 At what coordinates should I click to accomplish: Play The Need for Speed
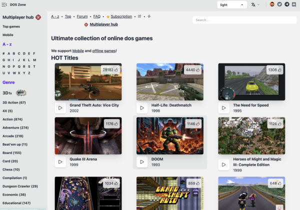coord(223,108)
